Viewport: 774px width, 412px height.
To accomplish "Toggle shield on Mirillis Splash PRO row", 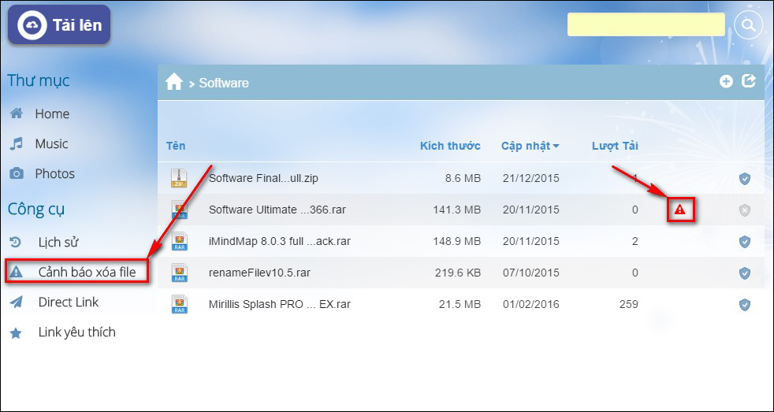I will (744, 305).
